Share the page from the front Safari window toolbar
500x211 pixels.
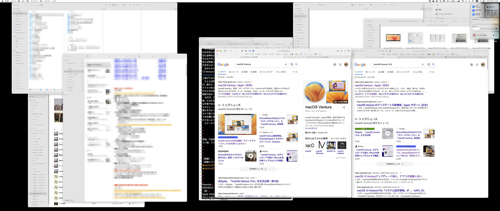pyautogui.click(x=341, y=51)
